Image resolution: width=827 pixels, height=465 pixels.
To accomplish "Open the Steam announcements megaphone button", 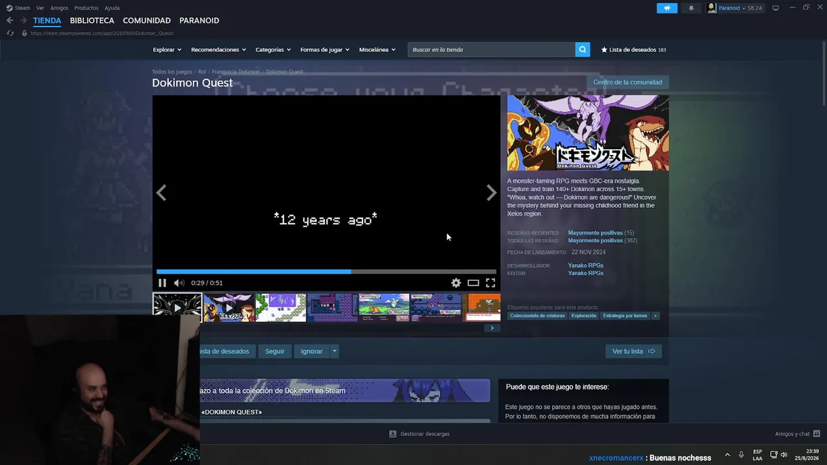I will (667, 8).
